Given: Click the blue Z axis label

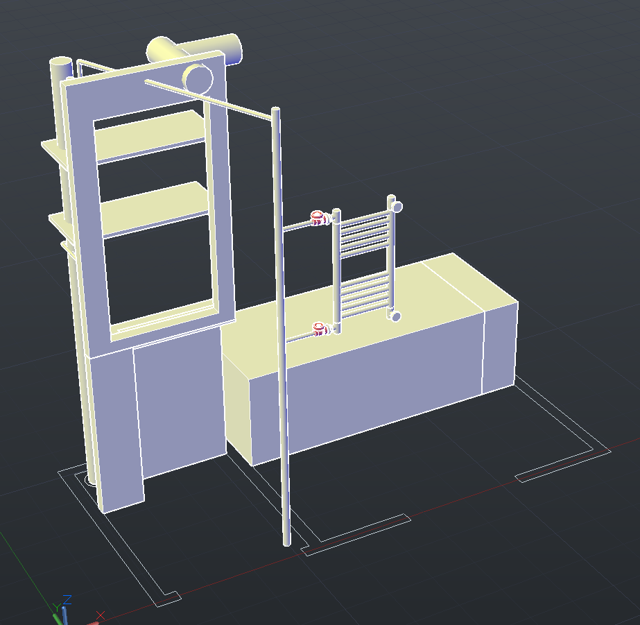Looking at the screenshot, I should [x=67, y=599].
